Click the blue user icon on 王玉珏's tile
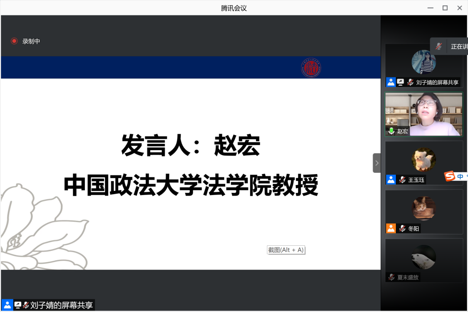The width and height of the screenshot is (468, 312). (x=391, y=180)
